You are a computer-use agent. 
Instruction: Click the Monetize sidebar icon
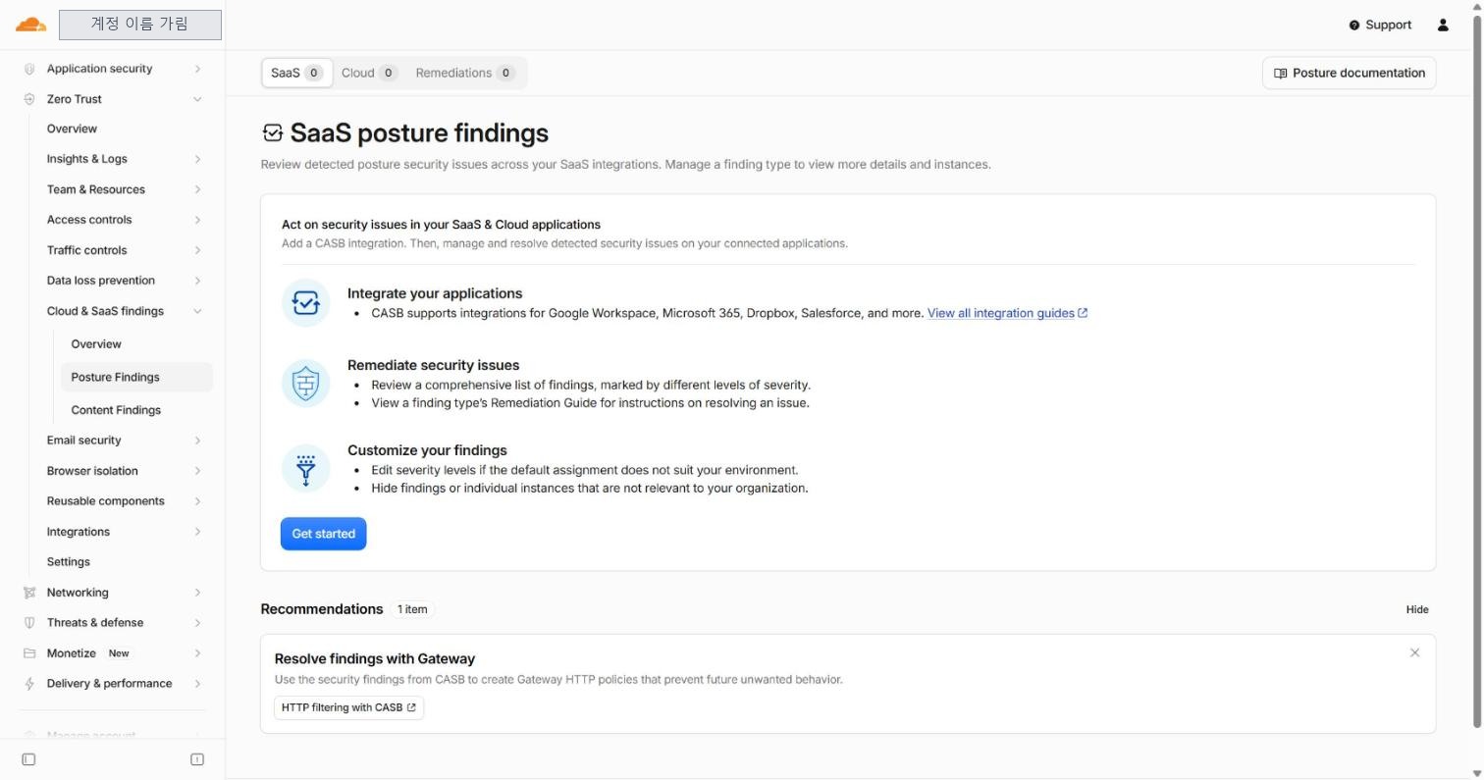(x=29, y=653)
